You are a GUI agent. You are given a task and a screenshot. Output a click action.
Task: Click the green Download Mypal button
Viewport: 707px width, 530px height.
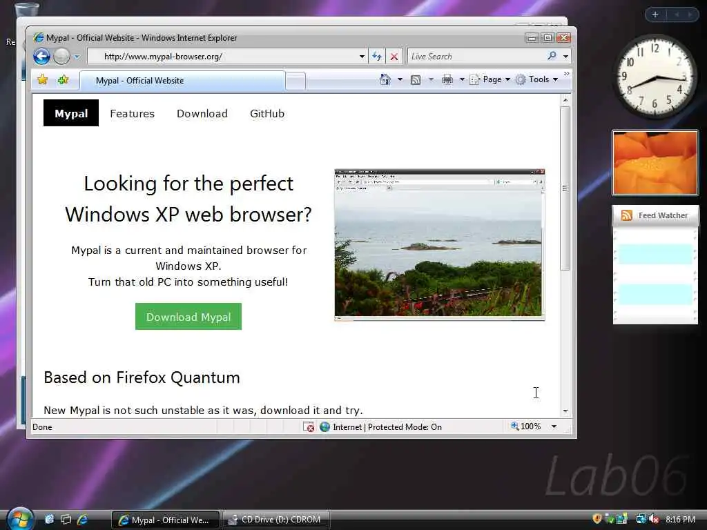click(188, 316)
